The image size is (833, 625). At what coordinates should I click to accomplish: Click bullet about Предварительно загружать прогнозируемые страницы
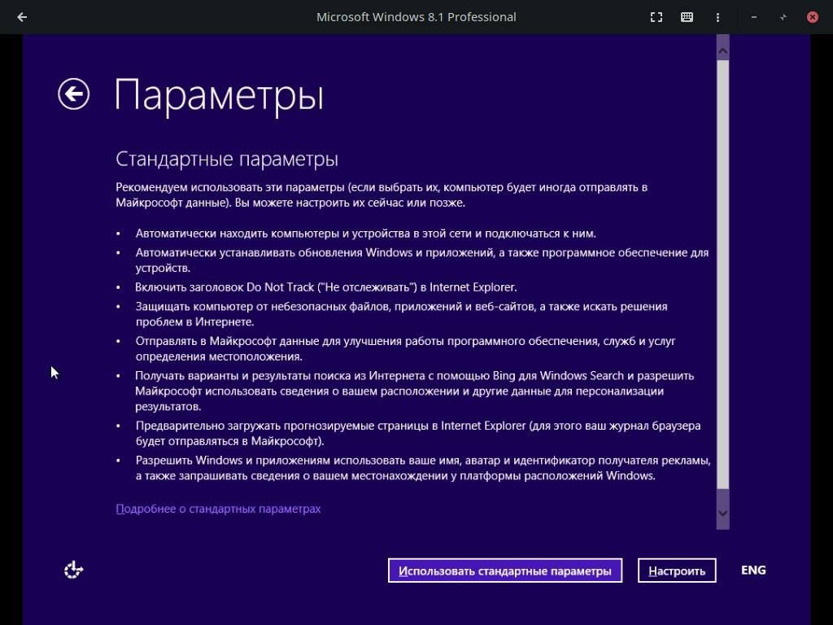417,433
